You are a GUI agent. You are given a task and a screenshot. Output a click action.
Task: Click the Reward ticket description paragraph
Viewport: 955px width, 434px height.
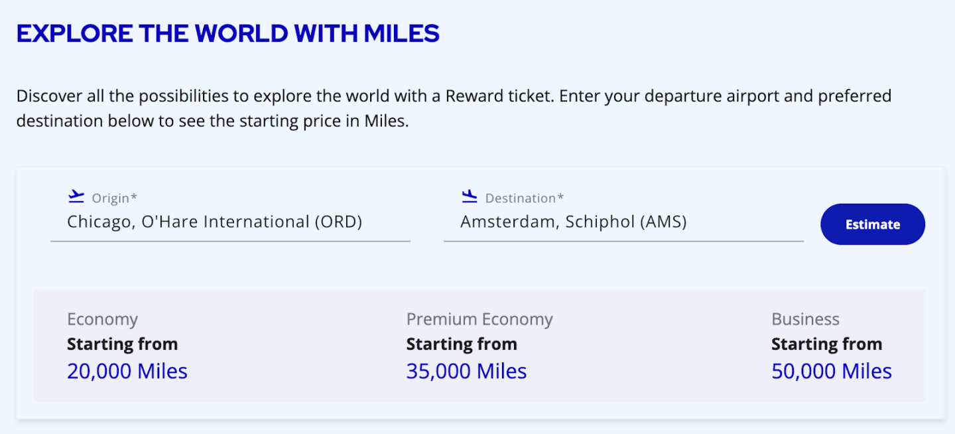point(454,109)
